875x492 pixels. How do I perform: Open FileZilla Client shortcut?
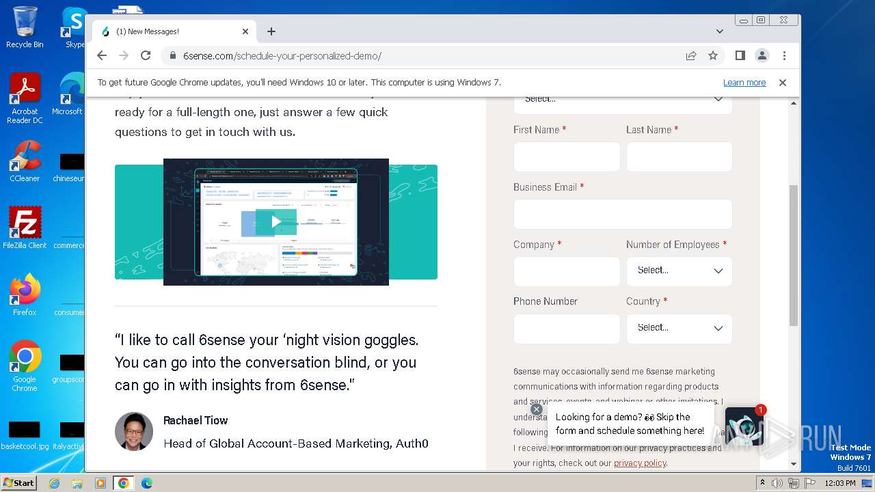pyautogui.click(x=25, y=228)
